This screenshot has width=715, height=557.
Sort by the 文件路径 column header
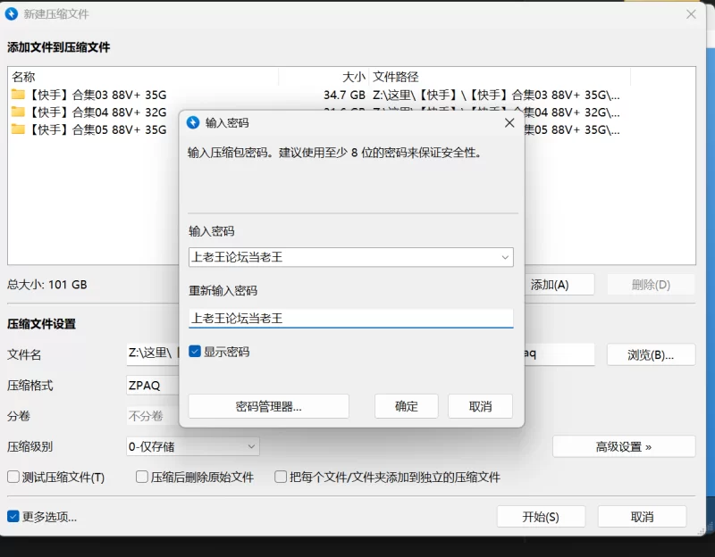(x=500, y=77)
